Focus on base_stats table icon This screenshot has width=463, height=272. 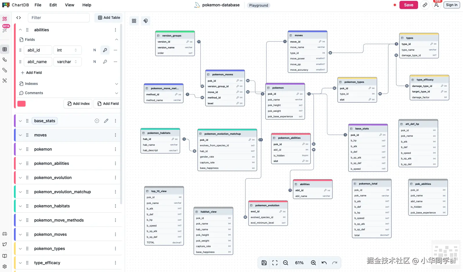point(97,121)
